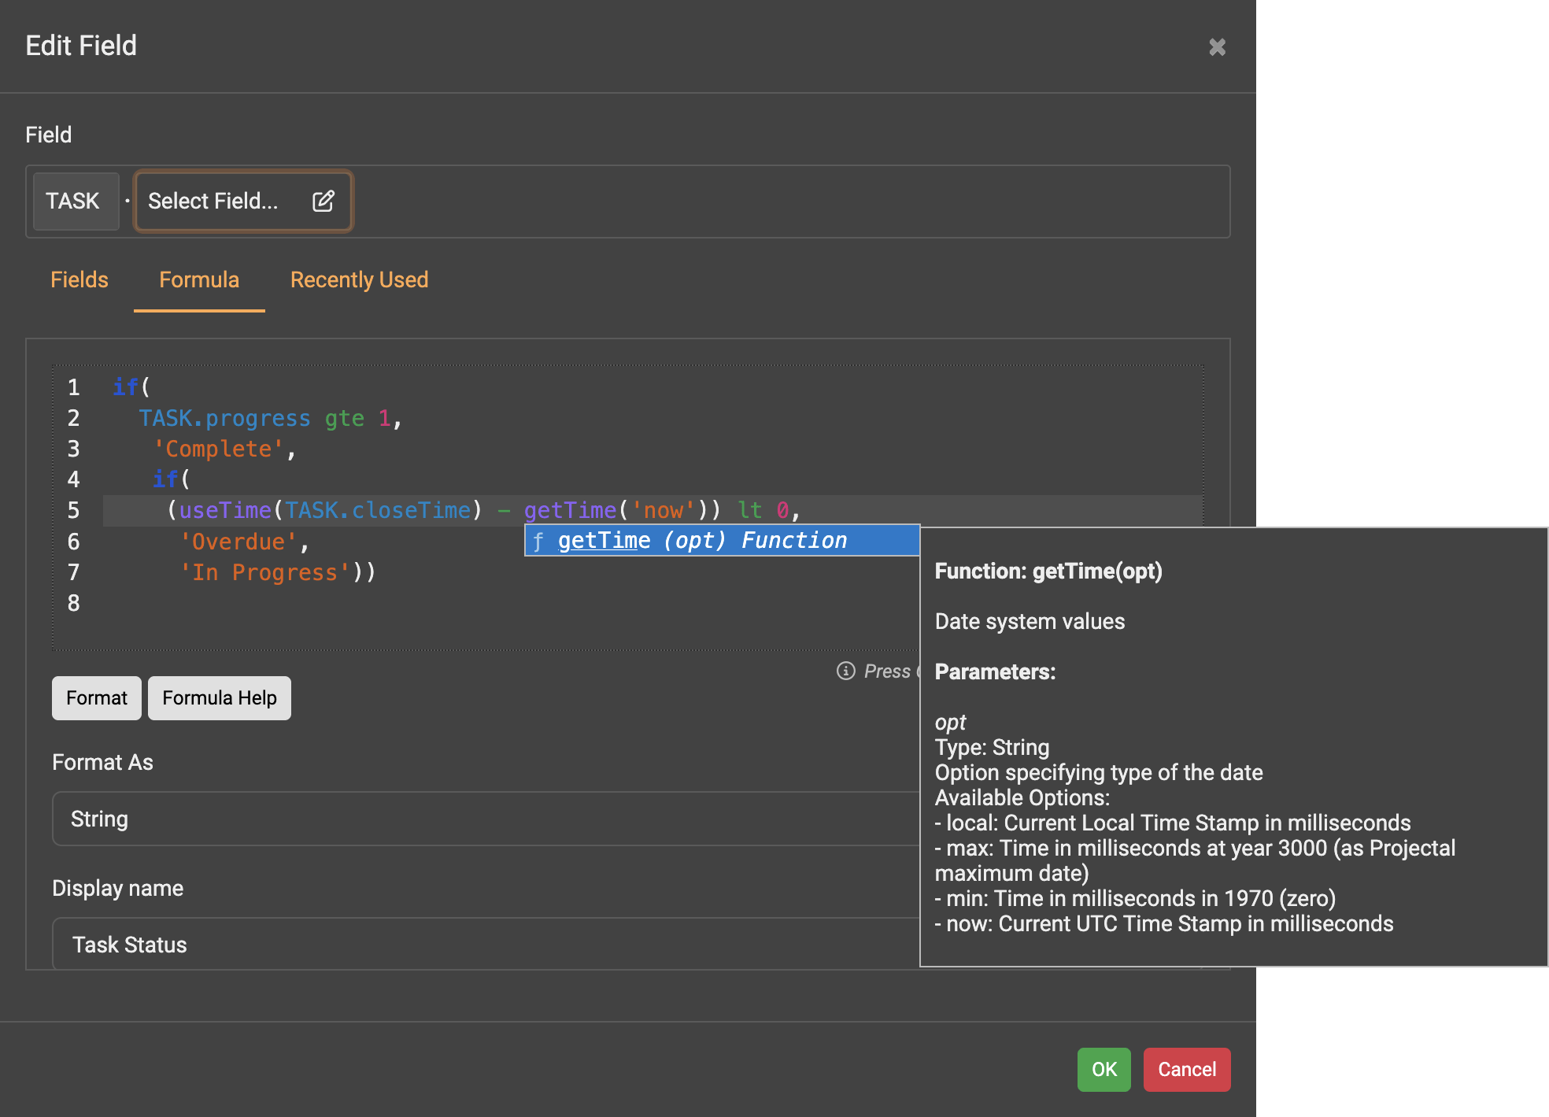Image resolution: width=1549 pixels, height=1117 pixels.
Task: Open the Select Field... picker
Action: 243,202
